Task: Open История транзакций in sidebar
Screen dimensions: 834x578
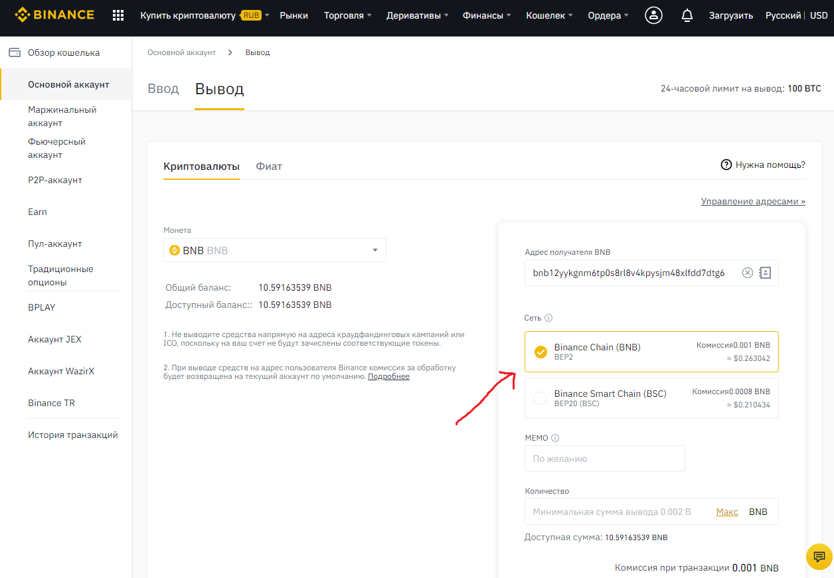Action: [73, 435]
